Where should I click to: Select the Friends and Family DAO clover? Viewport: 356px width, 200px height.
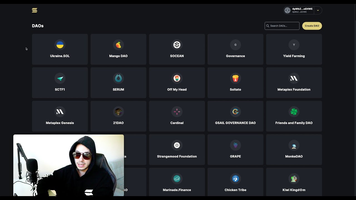pyautogui.click(x=294, y=112)
